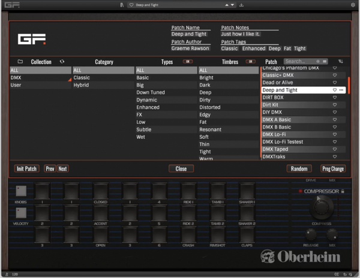The image size is (360, 278).
Task: Favorite the DMX B Basic patch
Action: (x=335, y=127)
